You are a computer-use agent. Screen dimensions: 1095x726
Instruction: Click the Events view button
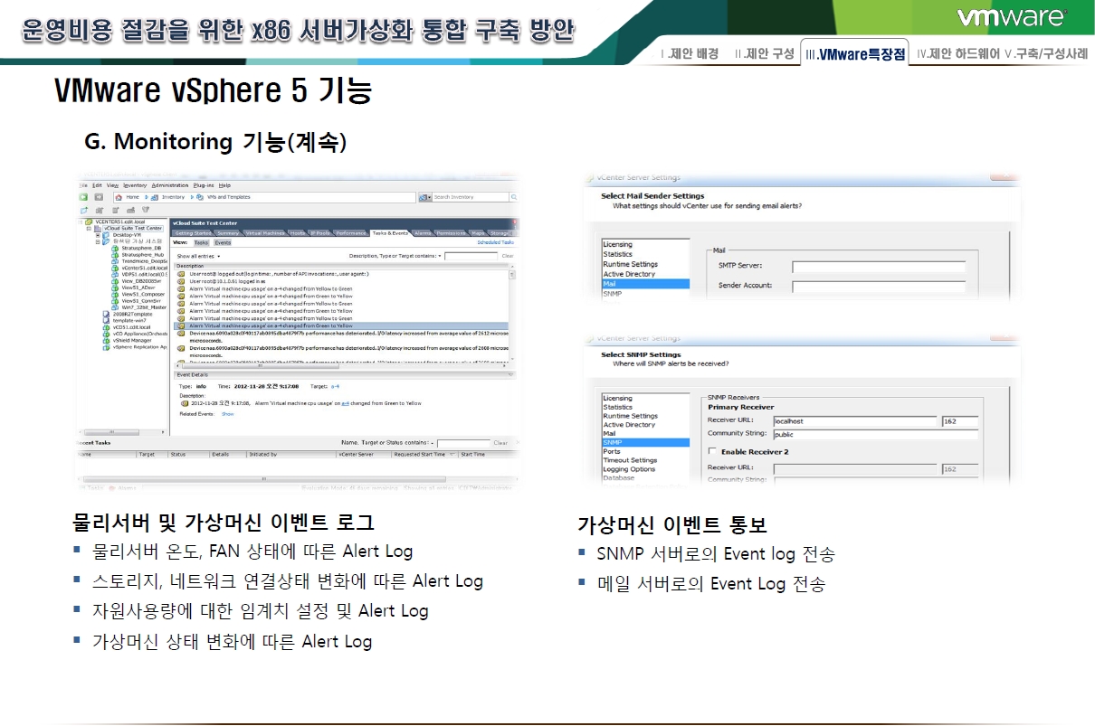tap(223, 243)
